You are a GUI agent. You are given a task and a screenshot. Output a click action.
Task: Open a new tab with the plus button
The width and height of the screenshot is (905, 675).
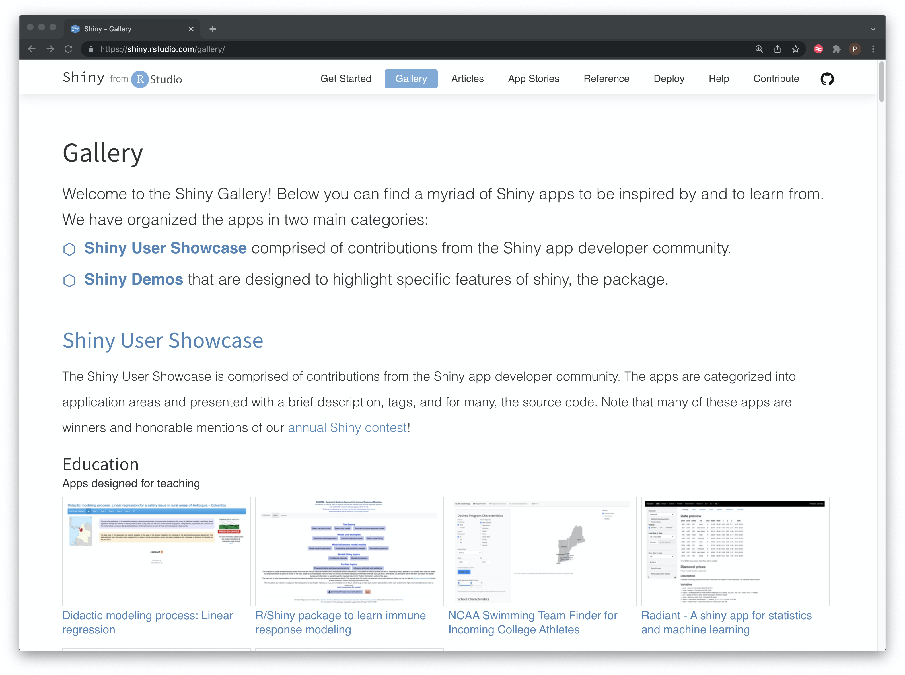[x=213, y=29]
